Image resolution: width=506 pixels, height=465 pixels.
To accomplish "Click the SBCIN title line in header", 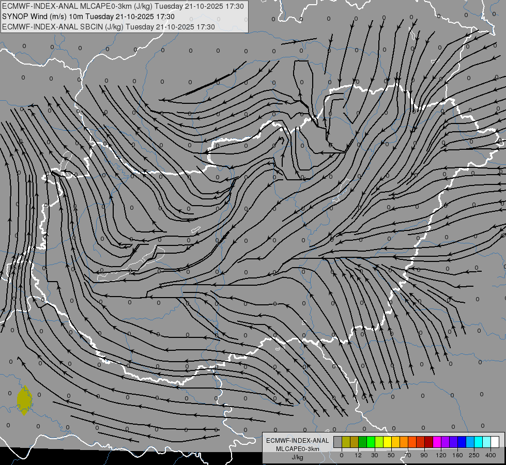I will click(x=109, y=27).
